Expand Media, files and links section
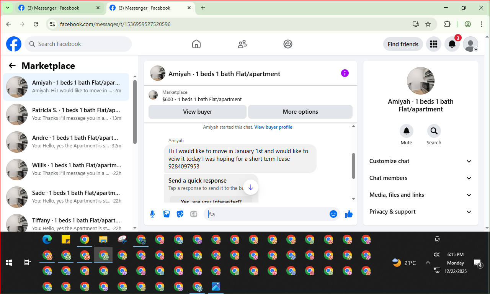Viewport: 490px width, 294px height. click(x=421, y=195)
